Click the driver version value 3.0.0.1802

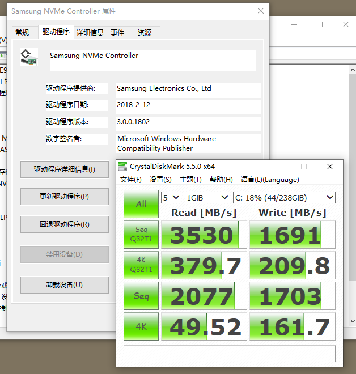[133, 122]
